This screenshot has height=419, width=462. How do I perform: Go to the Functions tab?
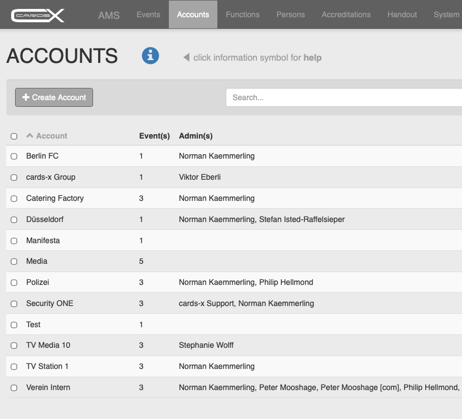pos(242,14)
